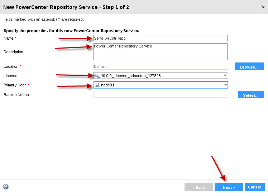
Task: Click the Next > button
Action: tap(229, 187)
